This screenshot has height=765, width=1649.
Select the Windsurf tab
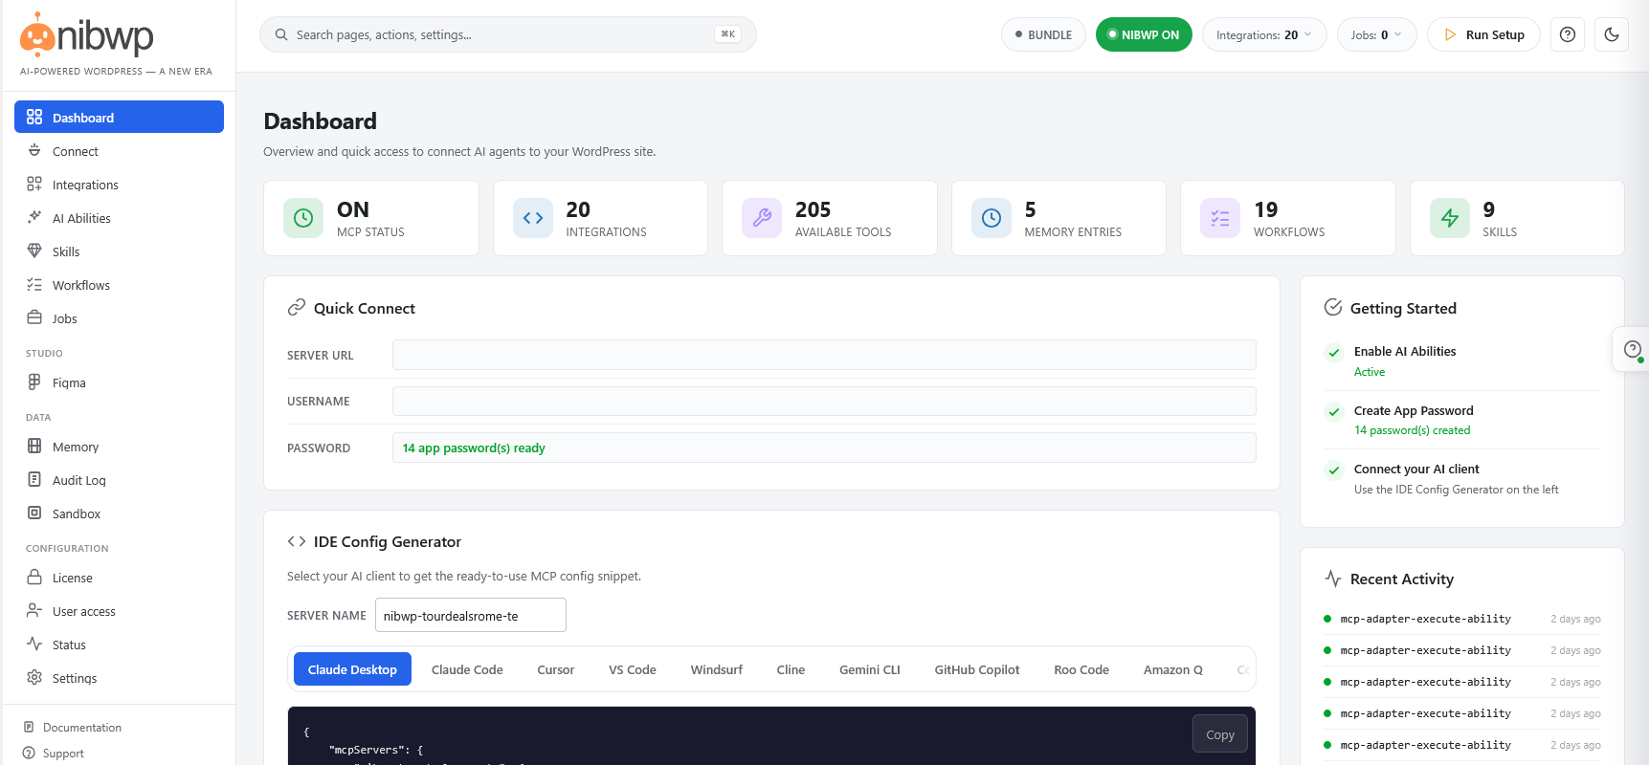[717, 669]
